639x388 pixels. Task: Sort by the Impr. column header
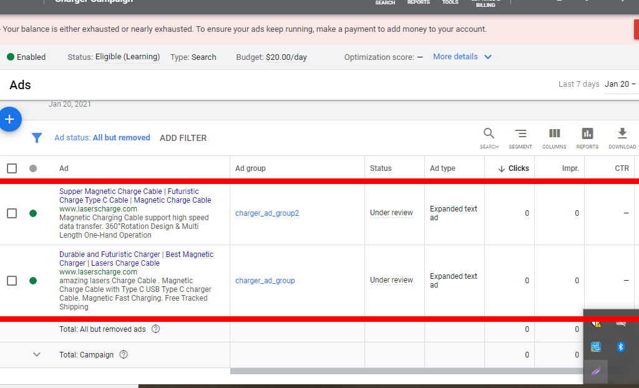pyautogui.click(x=570, y=168)
